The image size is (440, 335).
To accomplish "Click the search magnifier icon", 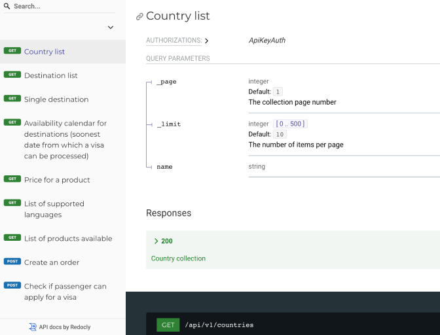I will (x=7, y=6).
